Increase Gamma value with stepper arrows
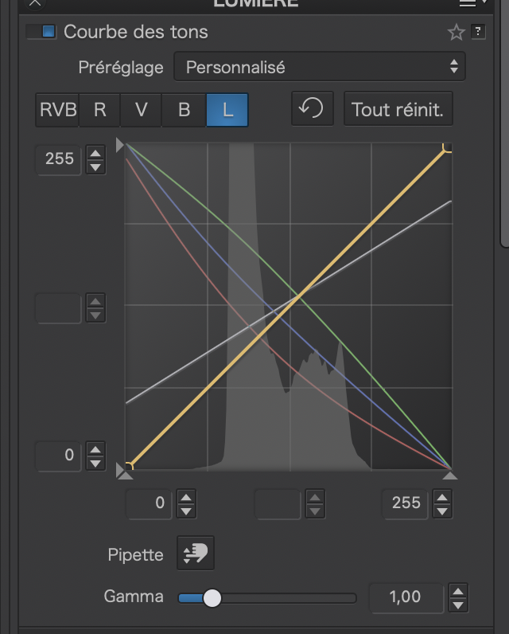509x634 pixels. tap(458, 591)
